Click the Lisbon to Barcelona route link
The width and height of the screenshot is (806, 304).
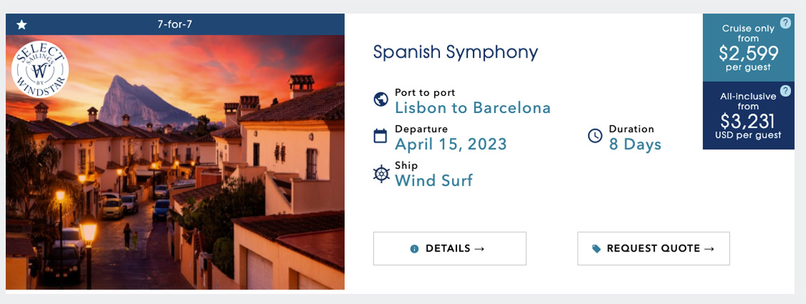coord(473,108)
